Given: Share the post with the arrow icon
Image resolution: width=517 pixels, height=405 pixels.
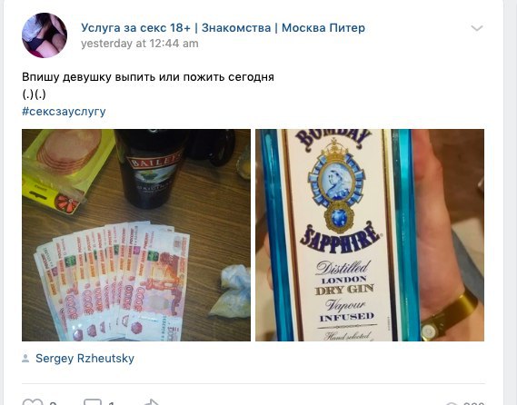Looking at the screenshot, I should (x=152, y=402).
